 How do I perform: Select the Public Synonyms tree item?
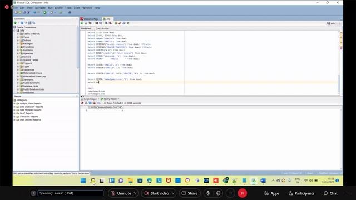pyautogui.click(x=31, y=83)
